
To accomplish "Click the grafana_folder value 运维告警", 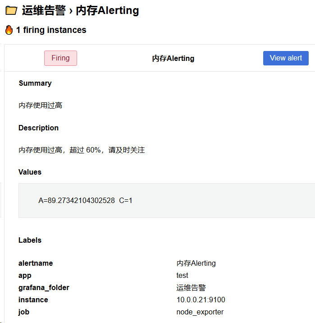I will [191, 287].
